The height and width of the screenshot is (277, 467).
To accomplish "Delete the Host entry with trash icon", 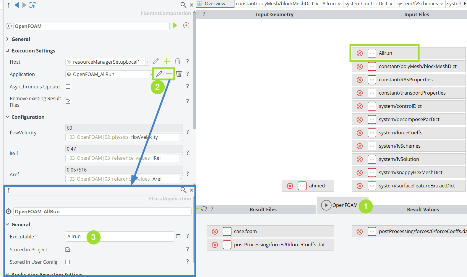I will click(178, 61).
